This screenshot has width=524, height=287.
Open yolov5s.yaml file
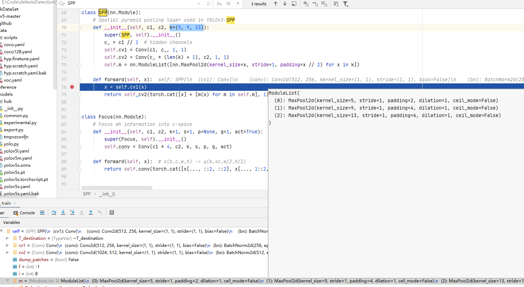(x=17, y=187)
